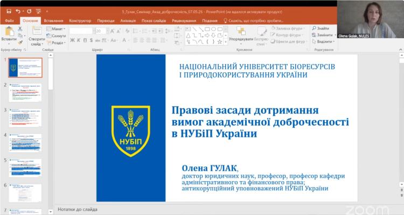Screen dimensions: 404x215
Task: Cut selection with scissors icon
Action: point(20,29)
